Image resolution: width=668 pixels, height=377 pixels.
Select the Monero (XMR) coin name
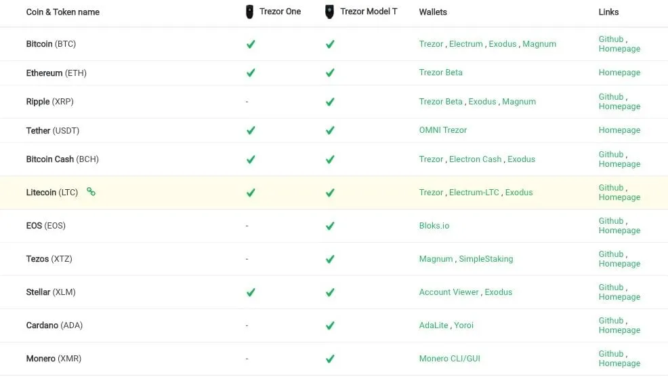click(54, 359)
